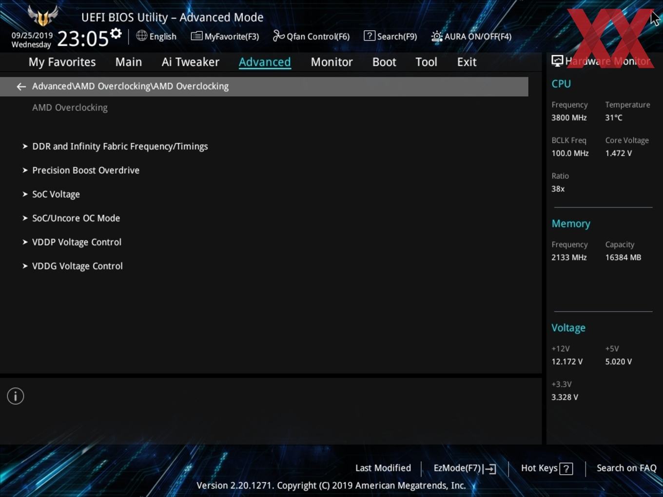Click BCLK Freq value 100.0 MHz
663x497 pixels.
pos(570,153)
